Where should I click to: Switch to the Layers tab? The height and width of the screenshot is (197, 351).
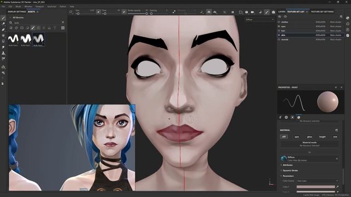[281, 11]
